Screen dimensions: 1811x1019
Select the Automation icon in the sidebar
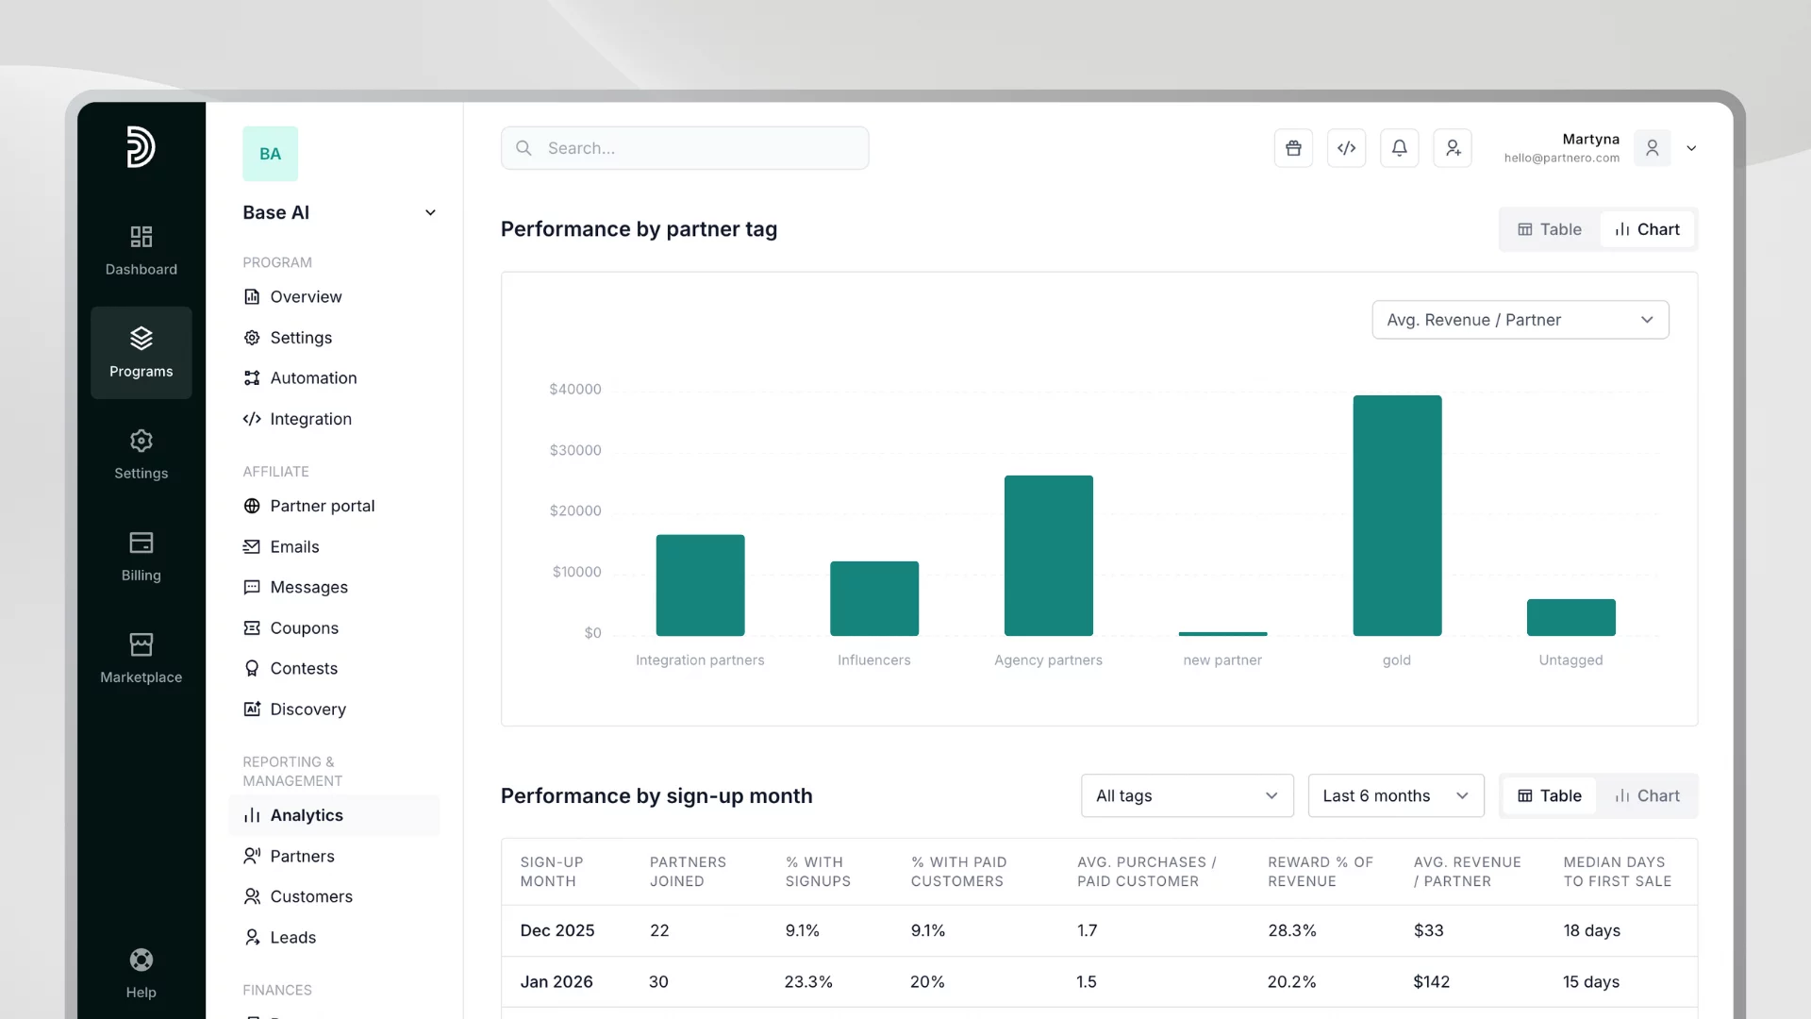[251, 377]
